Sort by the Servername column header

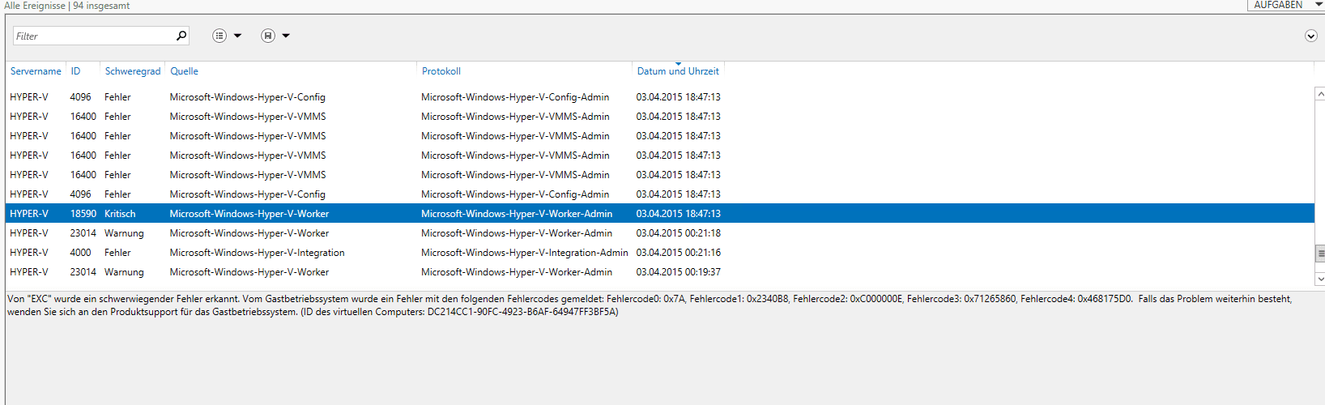[36, 71]
